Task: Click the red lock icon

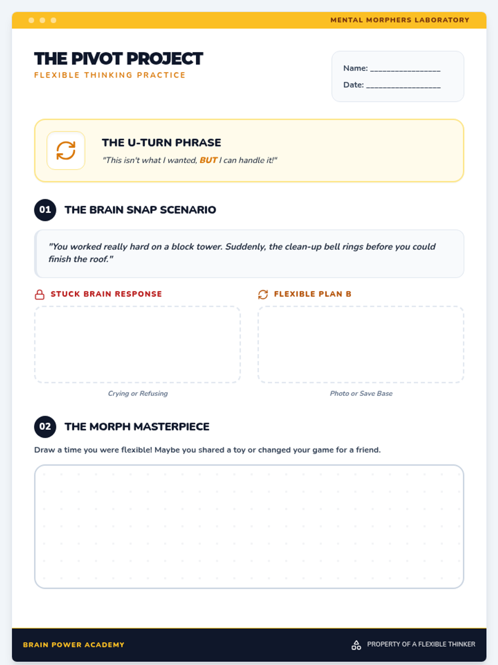Action: [39, 294]
